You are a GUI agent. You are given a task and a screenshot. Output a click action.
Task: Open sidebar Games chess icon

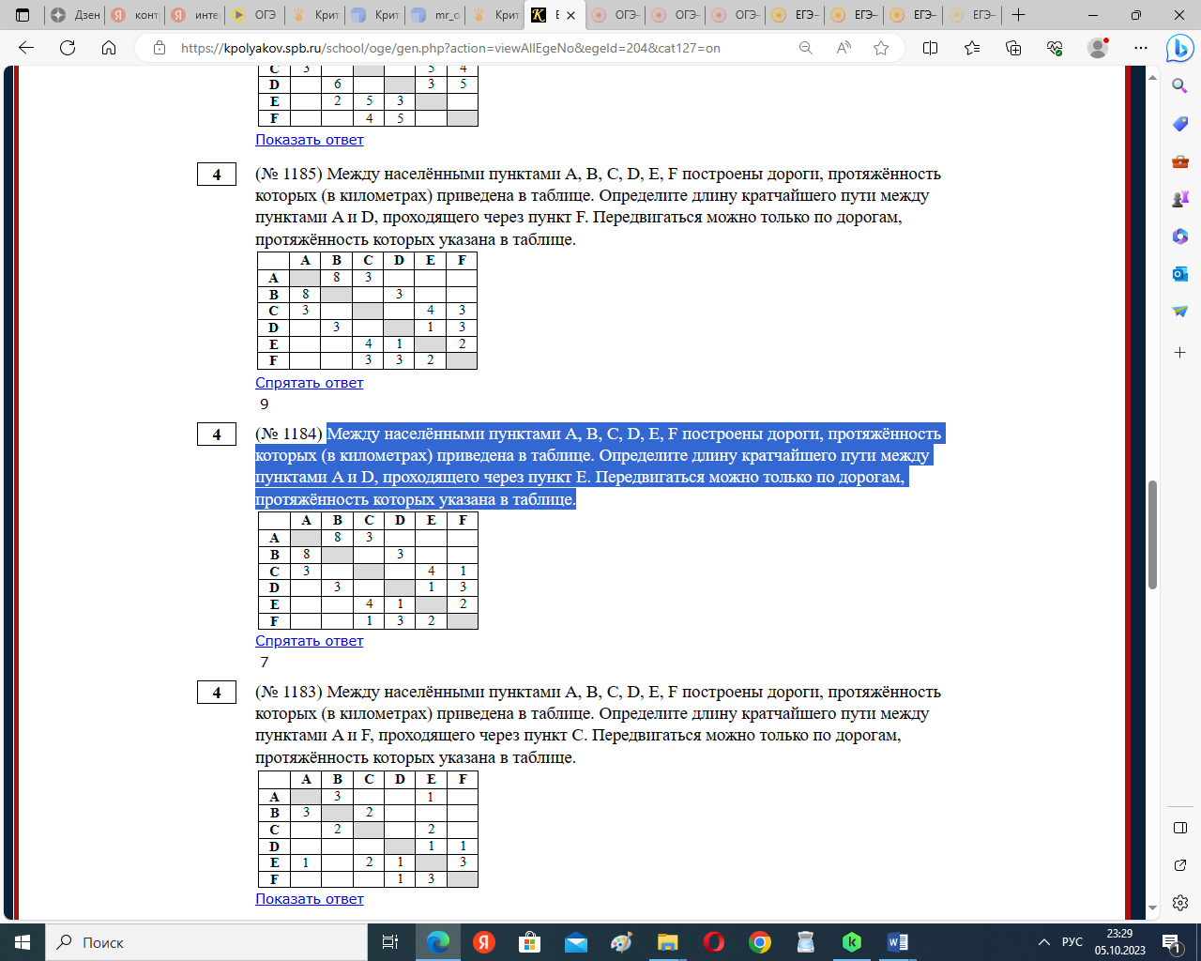pyautogui.click(x=1180, y=199)
